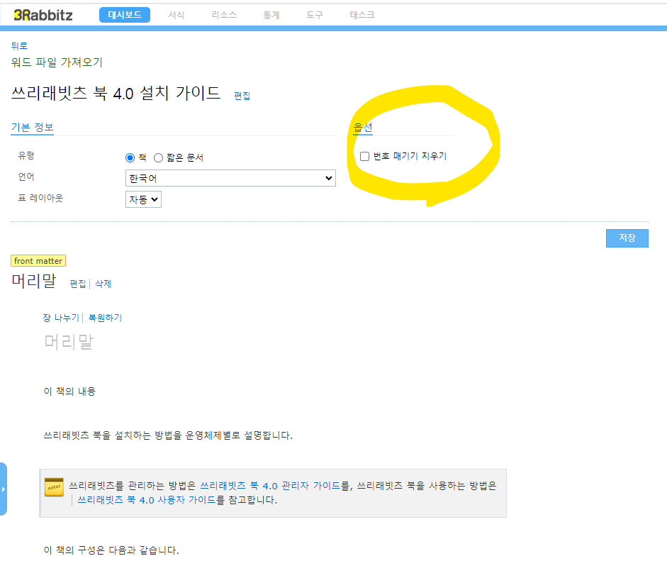
Task: Delete the 머리말 chapter via 삭제
Action: [x=103, y=284]
